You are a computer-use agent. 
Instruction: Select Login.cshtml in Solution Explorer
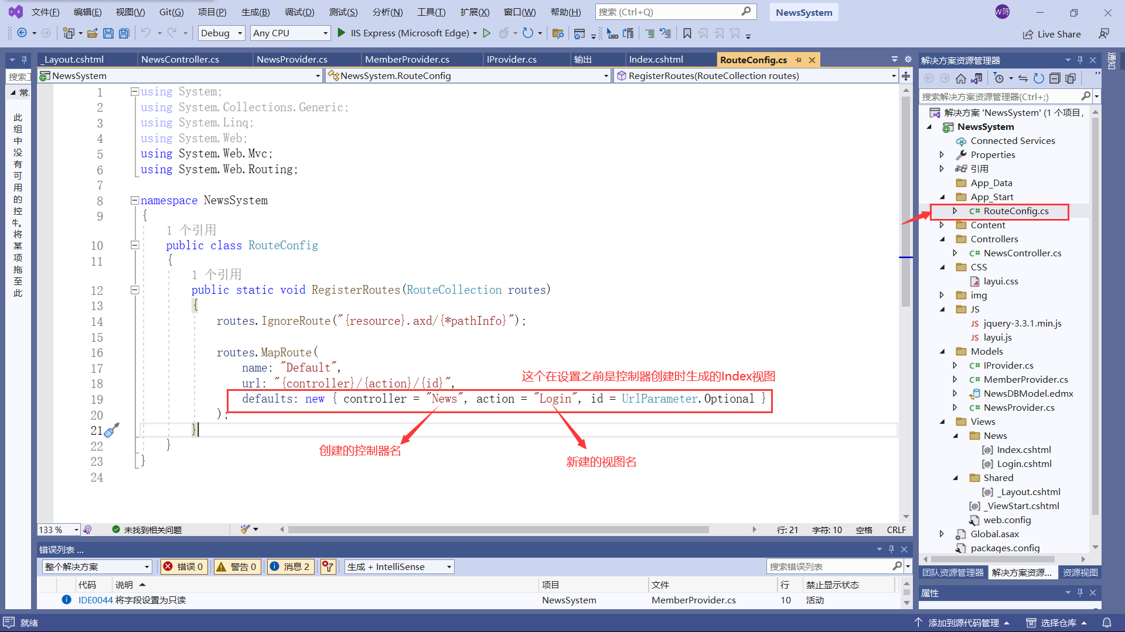[1024, 463]
